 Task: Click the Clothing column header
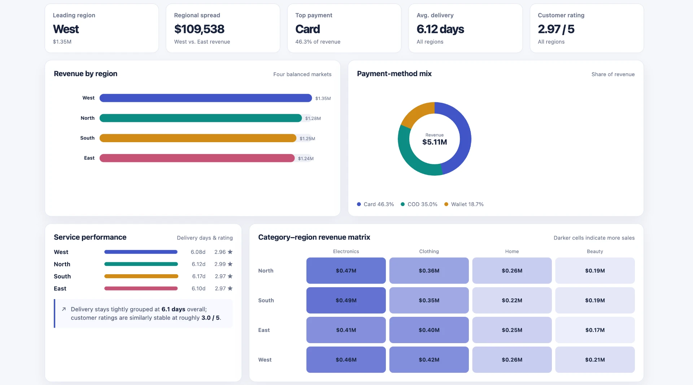tap(429, 251)
